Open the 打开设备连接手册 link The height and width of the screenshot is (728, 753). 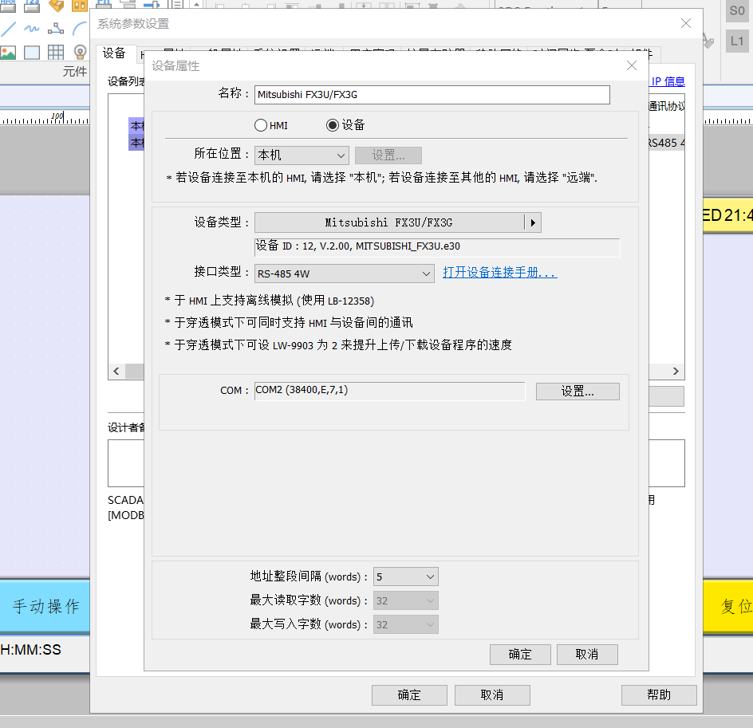[x=499, y=273]
